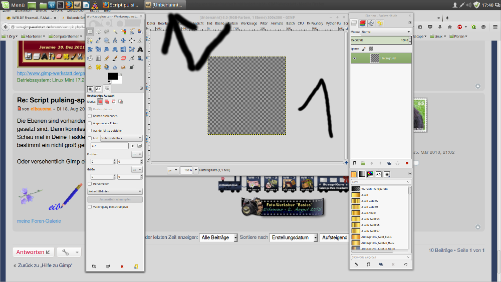501x282 pixels.
Task: Select the Smudge tool
Action: [123, 67]
